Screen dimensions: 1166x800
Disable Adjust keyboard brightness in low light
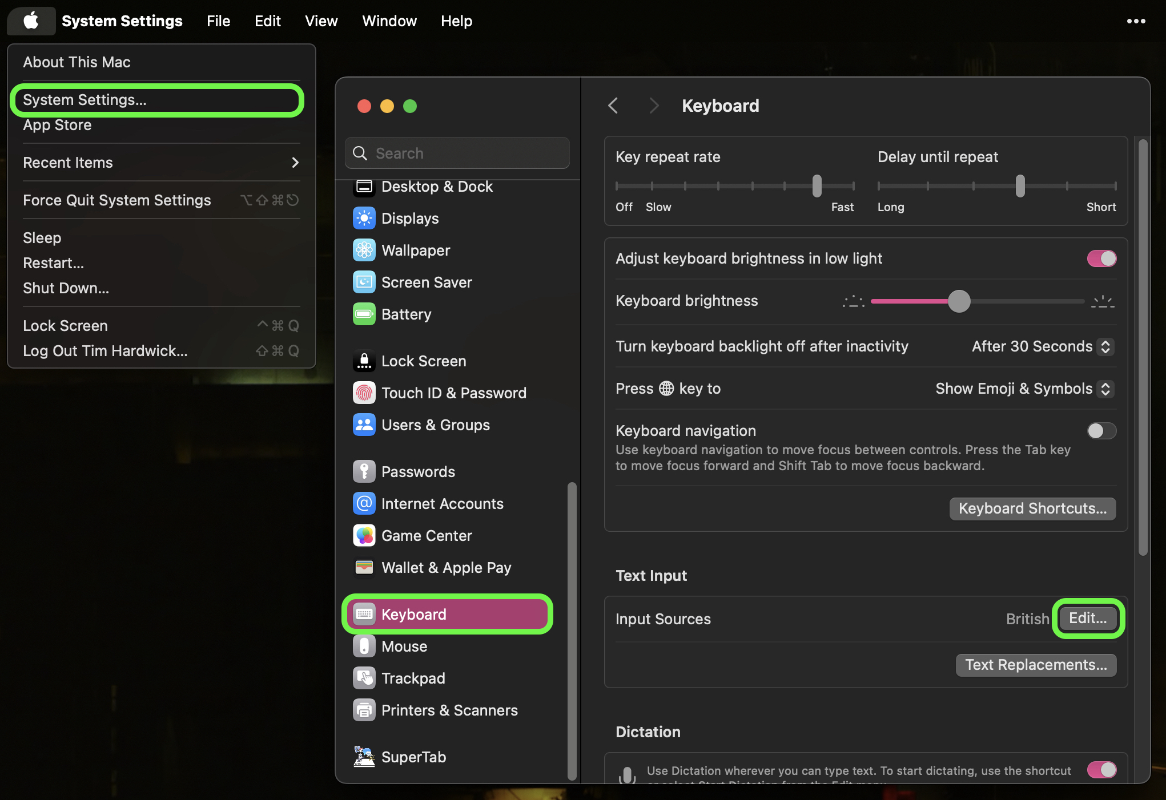1101,258
